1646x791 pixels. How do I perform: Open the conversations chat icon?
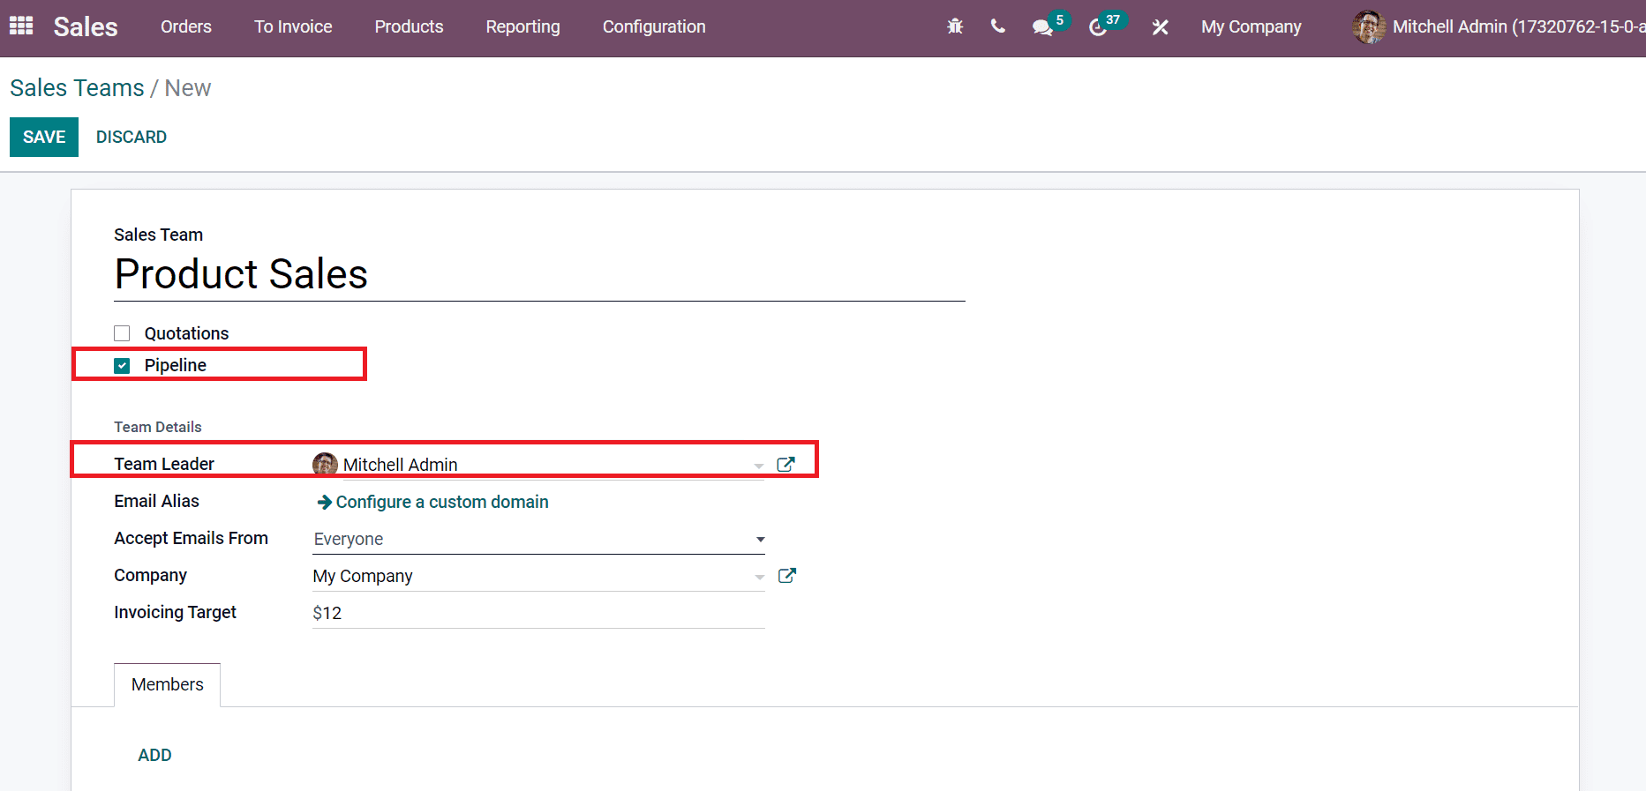(x=1043, y=27)
